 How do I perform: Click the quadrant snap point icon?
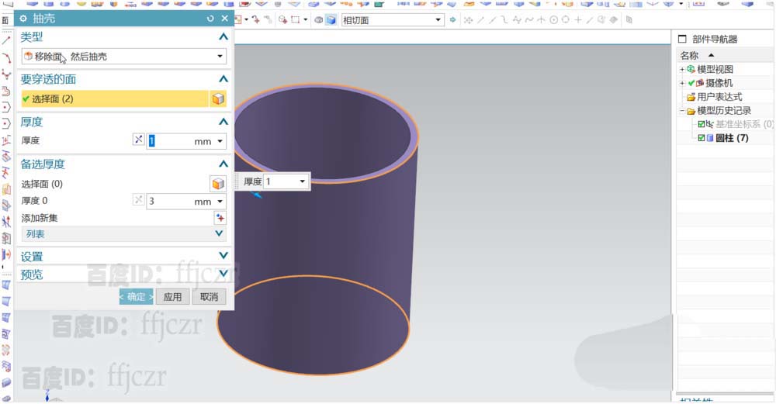pyautogui.click(x=565, y=20)
